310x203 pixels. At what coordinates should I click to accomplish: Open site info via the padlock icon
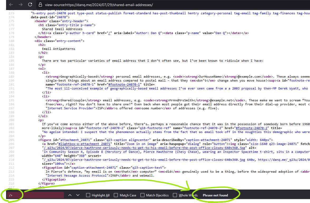(40, 5)
